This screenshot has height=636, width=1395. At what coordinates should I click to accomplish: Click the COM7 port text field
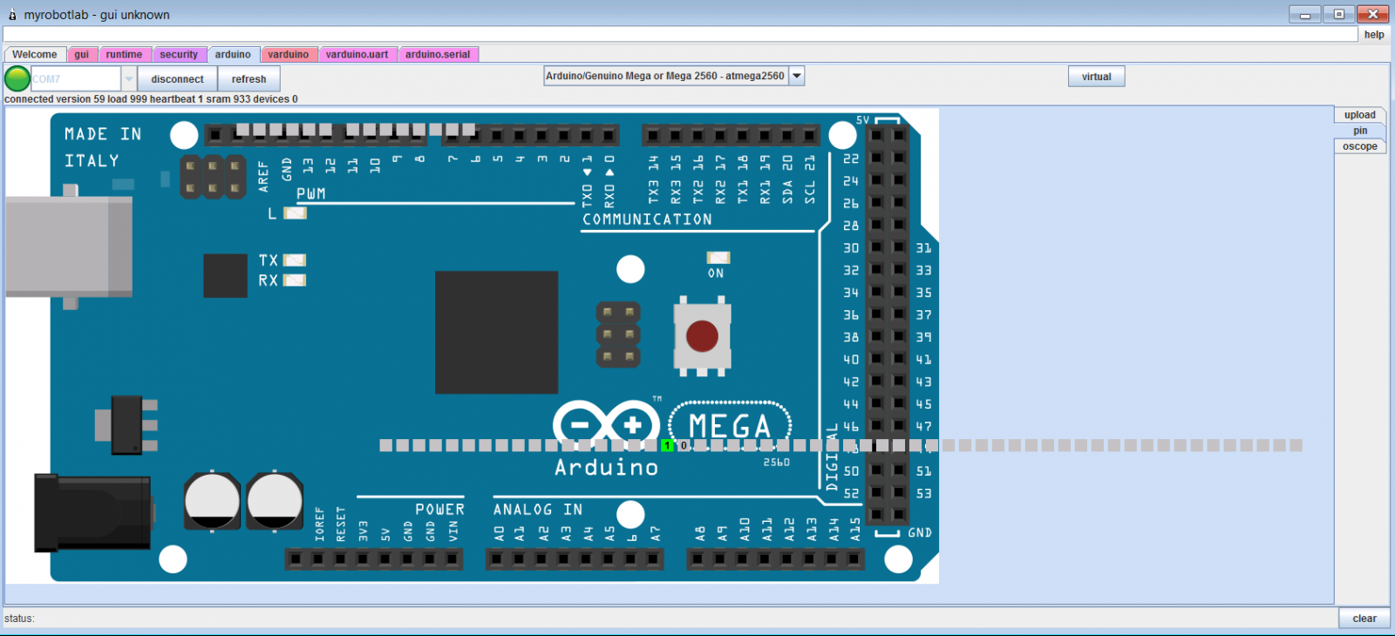pos(76,78)
